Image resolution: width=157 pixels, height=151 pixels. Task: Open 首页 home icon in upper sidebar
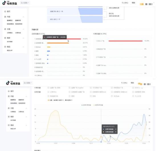tap(5, 11)
